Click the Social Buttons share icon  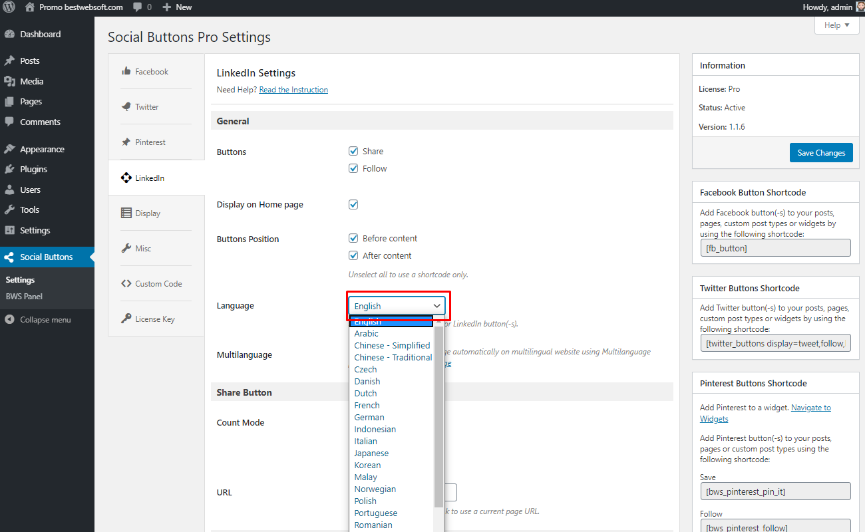tap(9, 257)
